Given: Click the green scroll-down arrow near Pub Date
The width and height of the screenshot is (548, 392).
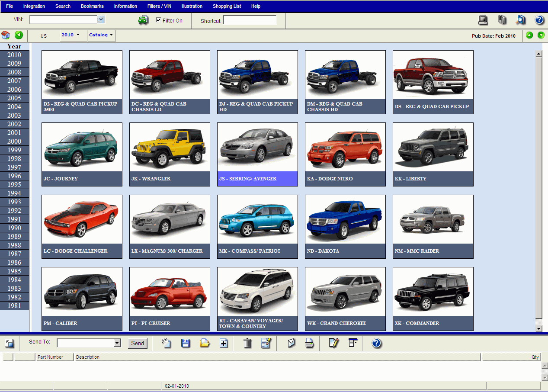Looking at the screenshot, I should (x=541, y=35).
